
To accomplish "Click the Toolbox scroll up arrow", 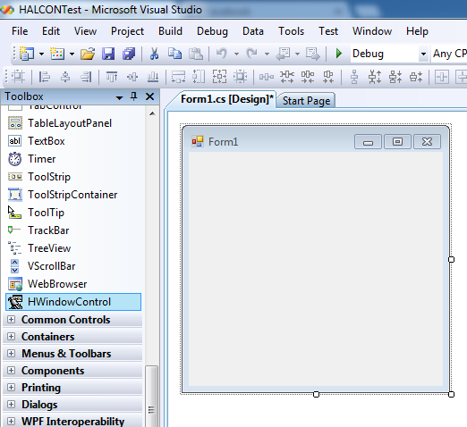I will click(x=152, y=113).
